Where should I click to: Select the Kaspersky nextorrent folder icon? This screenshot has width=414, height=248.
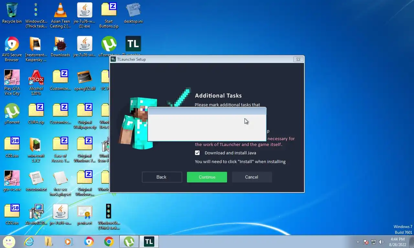(36, 49)
